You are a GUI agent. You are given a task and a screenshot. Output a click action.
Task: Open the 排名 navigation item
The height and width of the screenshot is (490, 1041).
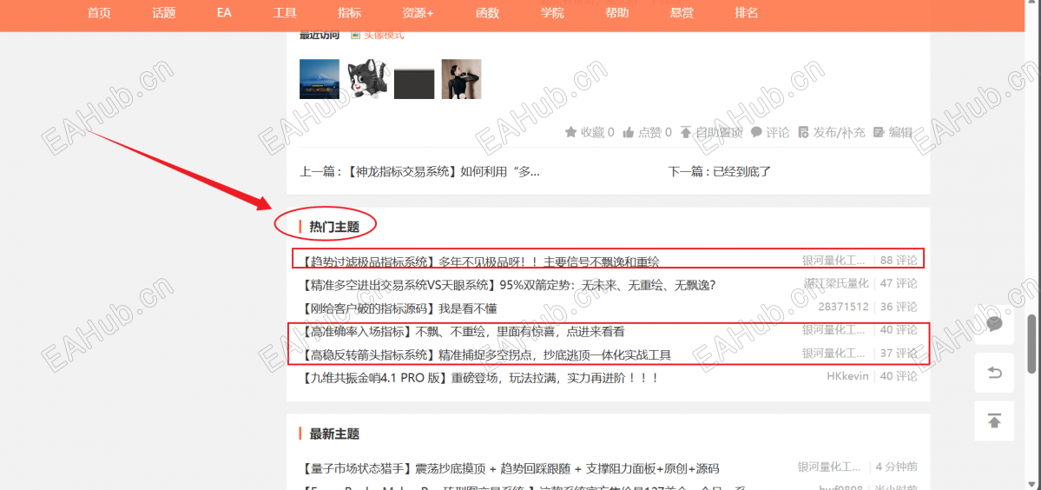click(746, 13)
